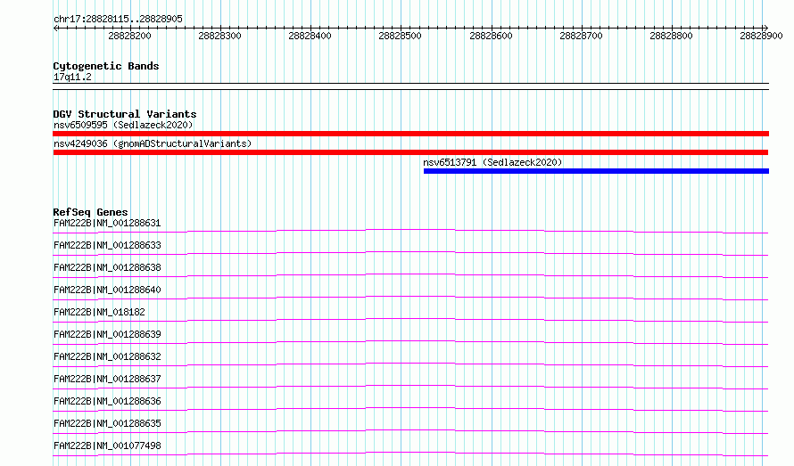Viewport: 794px width, 466px height.
Task: Open the nsv6509595 (Sedlazeck2020) label
Action: (123, 125)
